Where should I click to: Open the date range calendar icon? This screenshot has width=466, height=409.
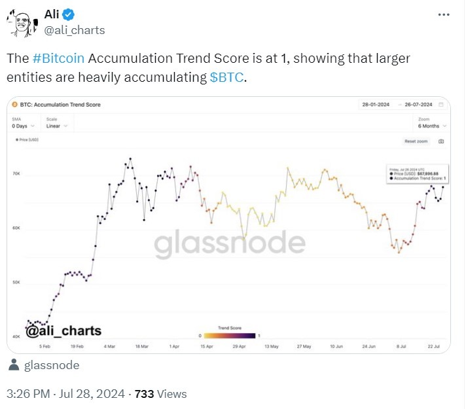[x=441, y=105]
